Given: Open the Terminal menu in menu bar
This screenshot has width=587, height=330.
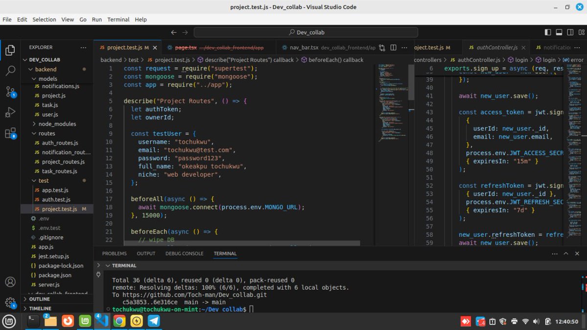Looking at the screenshot, I should (x=118, y=20).
